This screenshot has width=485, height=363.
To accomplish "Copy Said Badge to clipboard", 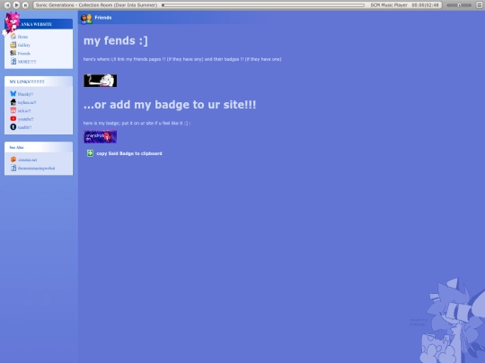I will [129, 153].
